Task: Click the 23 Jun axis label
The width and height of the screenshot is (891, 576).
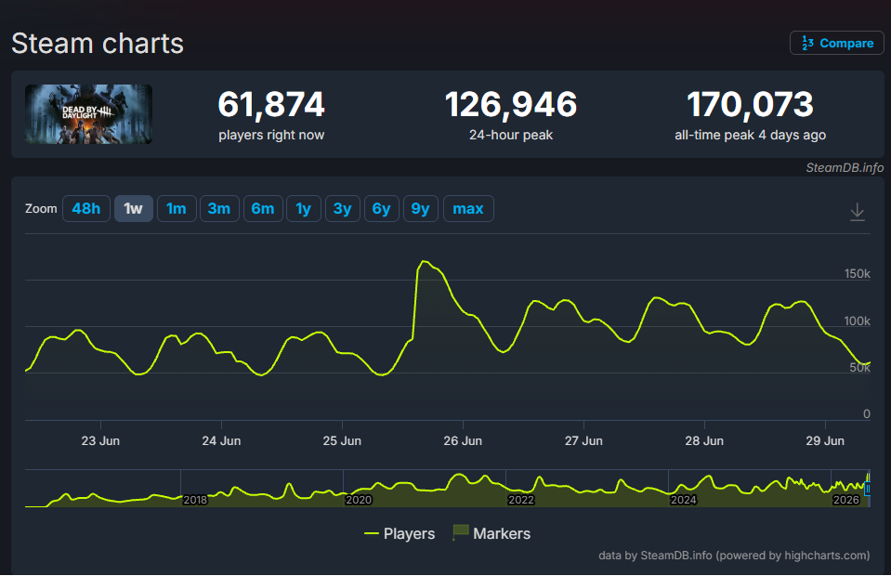Action: click(100, 440)
